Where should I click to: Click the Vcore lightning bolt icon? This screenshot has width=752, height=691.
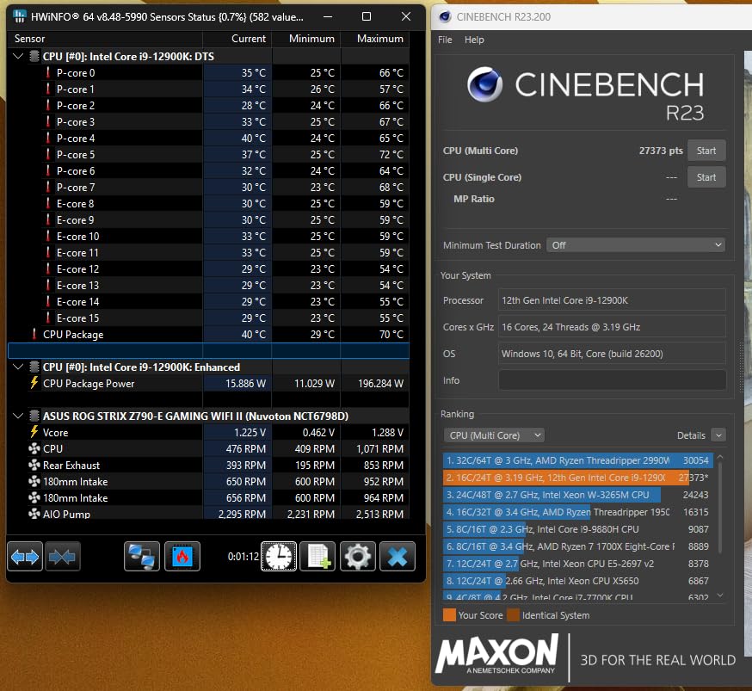pos(34,432)
